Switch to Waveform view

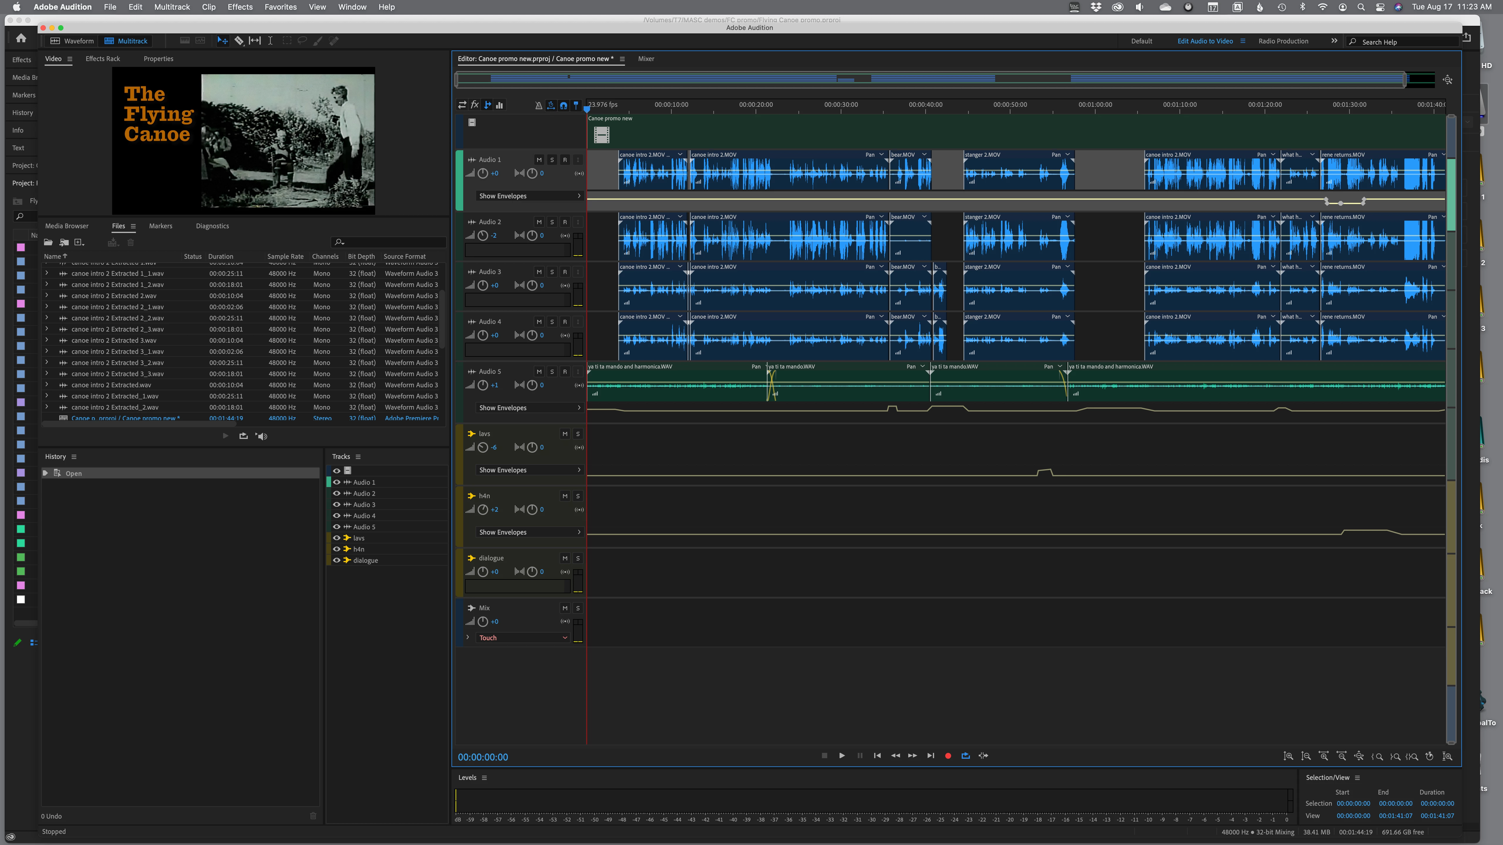click(72, 41)
